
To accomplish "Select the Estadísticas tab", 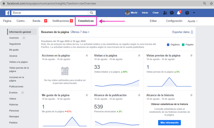I will (x=86, y=21).
